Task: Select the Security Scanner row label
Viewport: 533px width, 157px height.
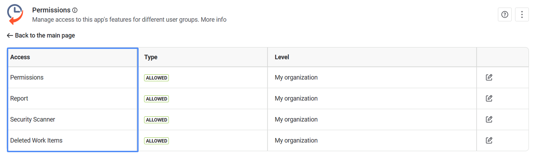Action: 33,119
